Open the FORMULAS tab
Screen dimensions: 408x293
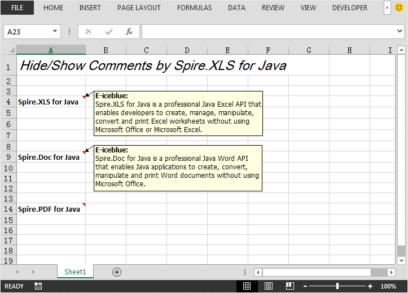point(194,8)
